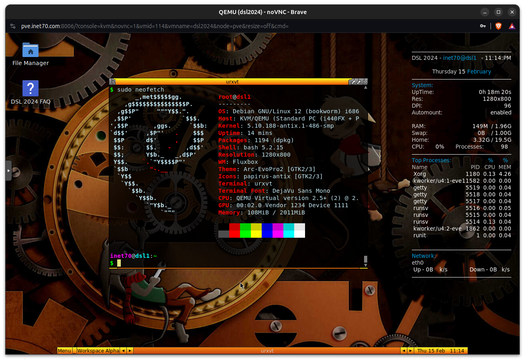525x361 pixels.
Task: Click the 'System:' heading in conky
Action: 422,85
